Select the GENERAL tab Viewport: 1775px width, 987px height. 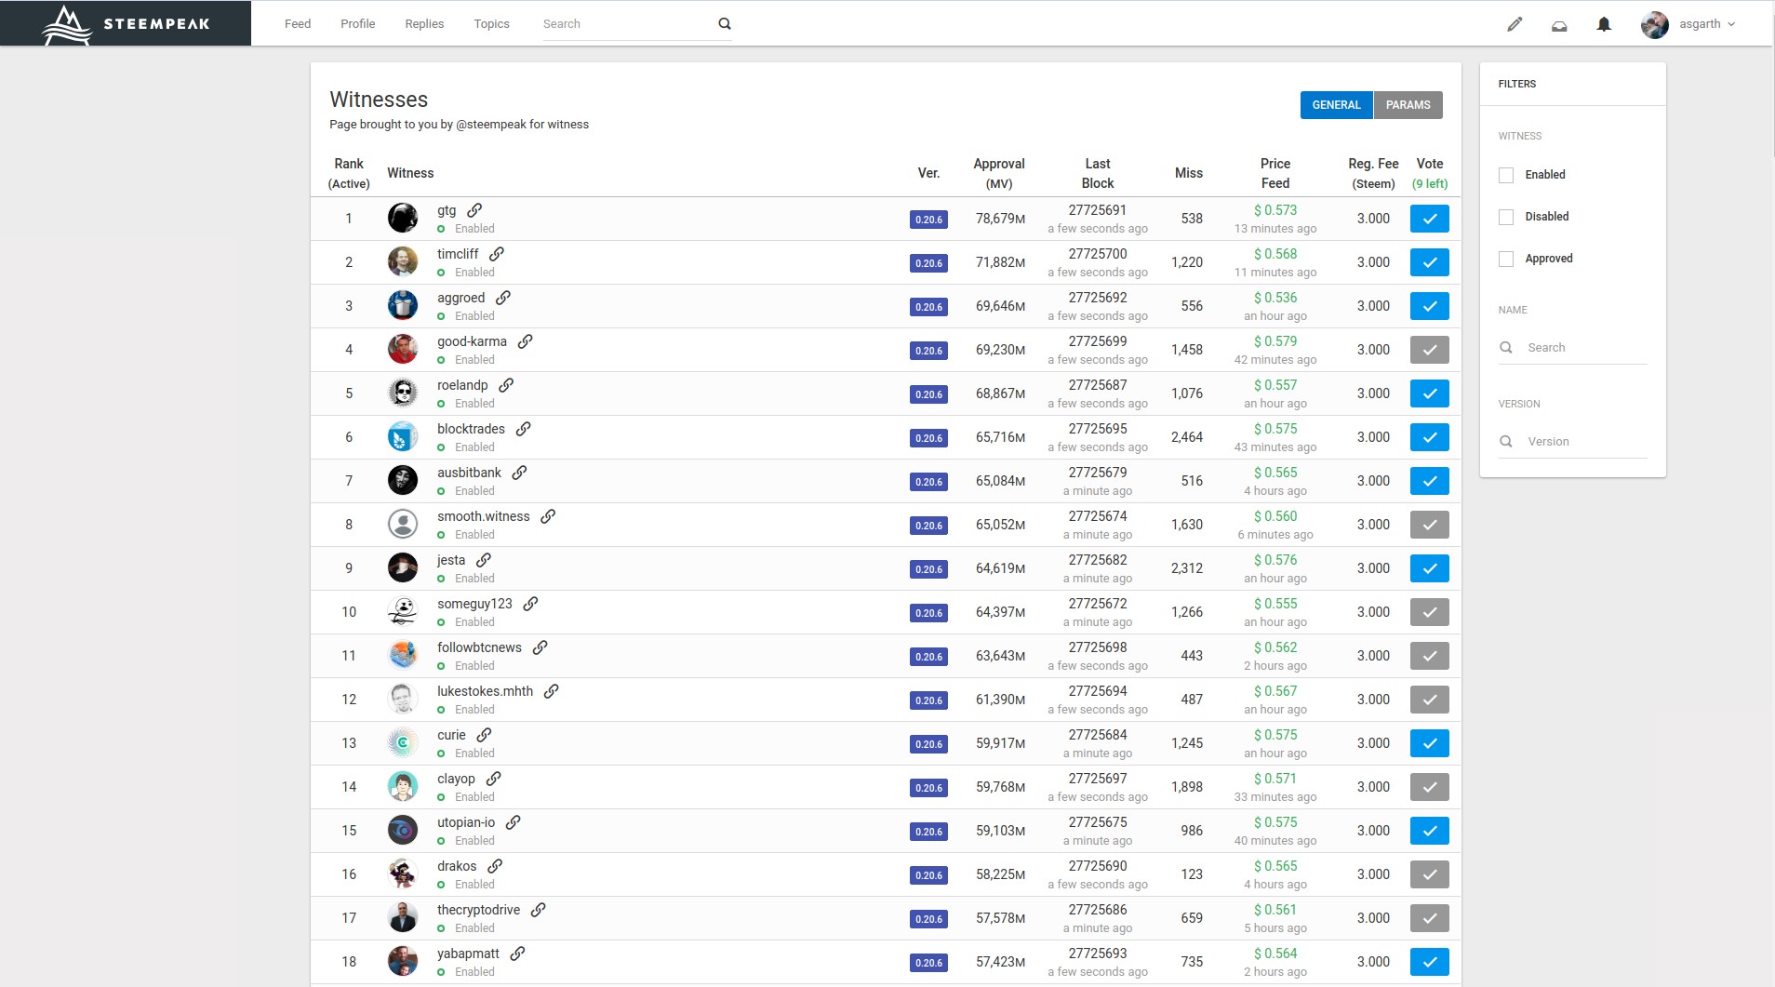click(x=1336, y=105)
